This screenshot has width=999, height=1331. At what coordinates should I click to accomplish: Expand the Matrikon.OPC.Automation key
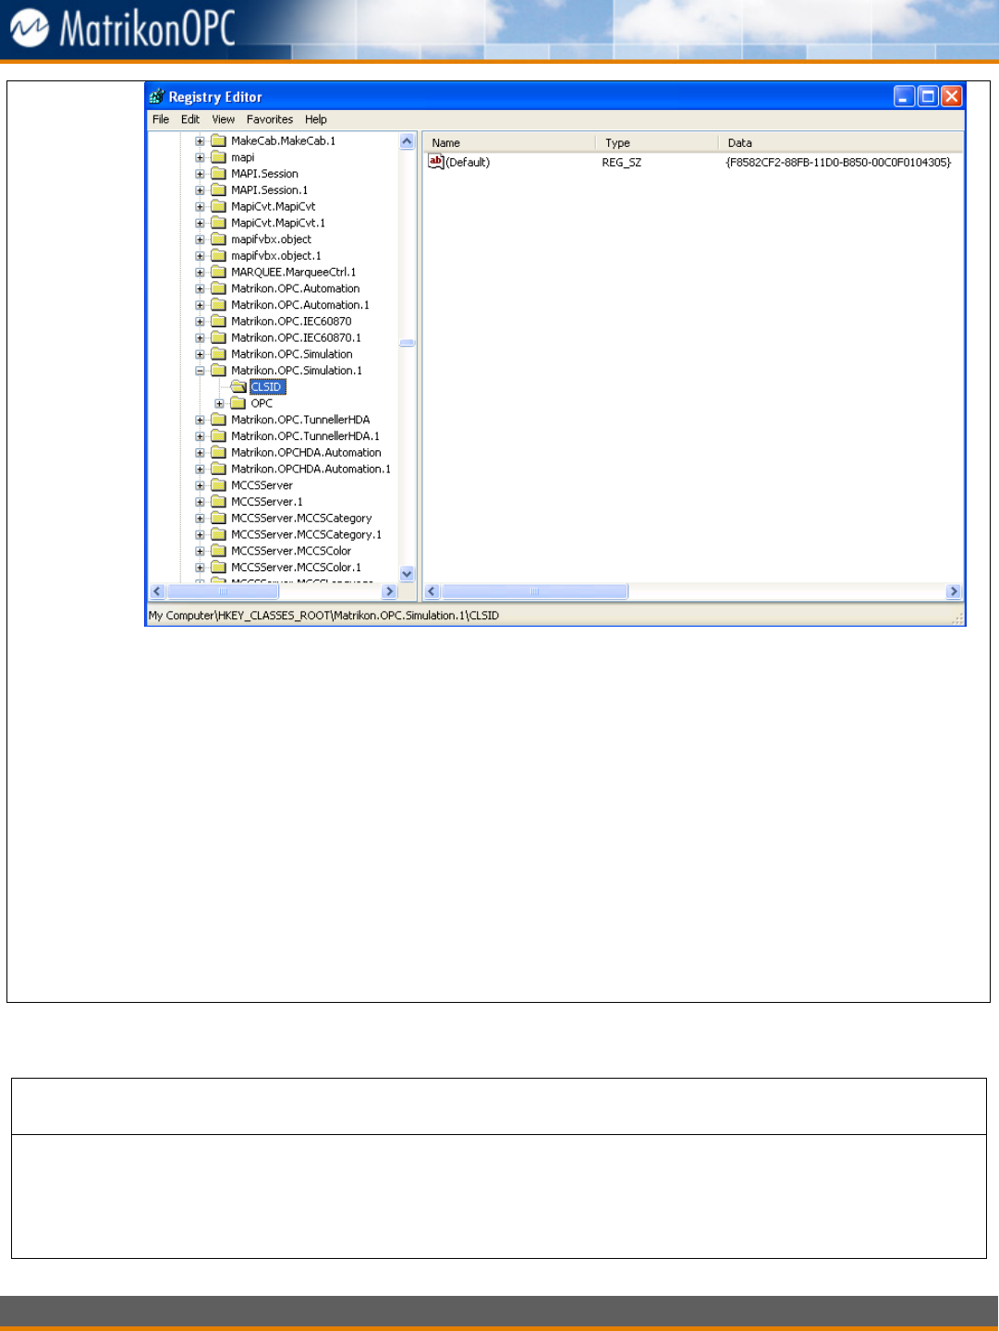coord(200,289)
